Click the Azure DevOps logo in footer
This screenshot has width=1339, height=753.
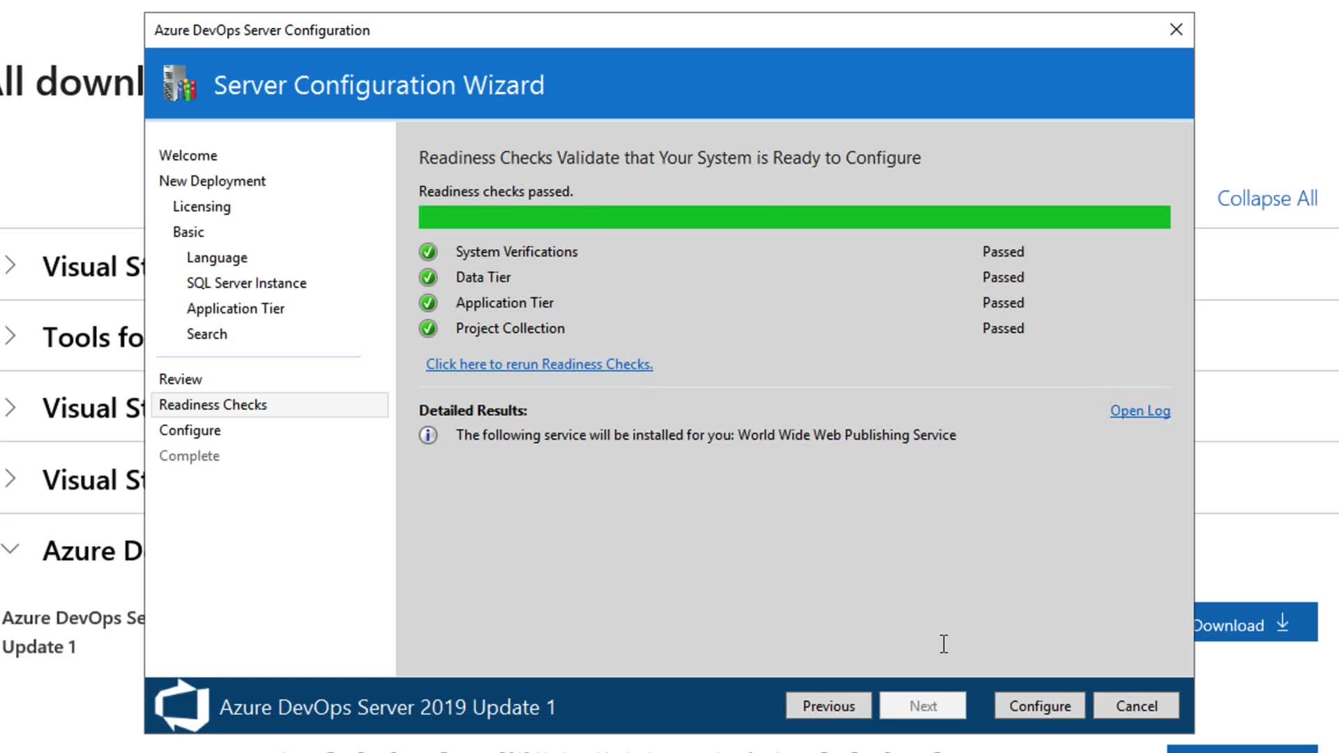[182, 706]
